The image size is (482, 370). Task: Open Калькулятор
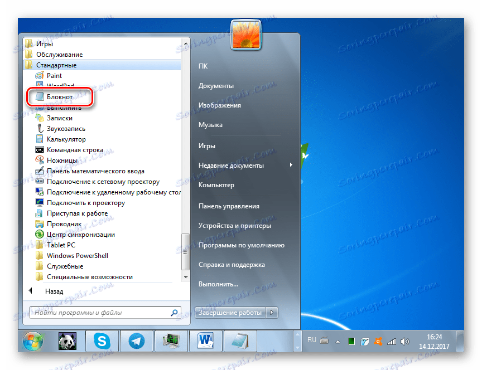pyautogui.click(x=61, y=139)
